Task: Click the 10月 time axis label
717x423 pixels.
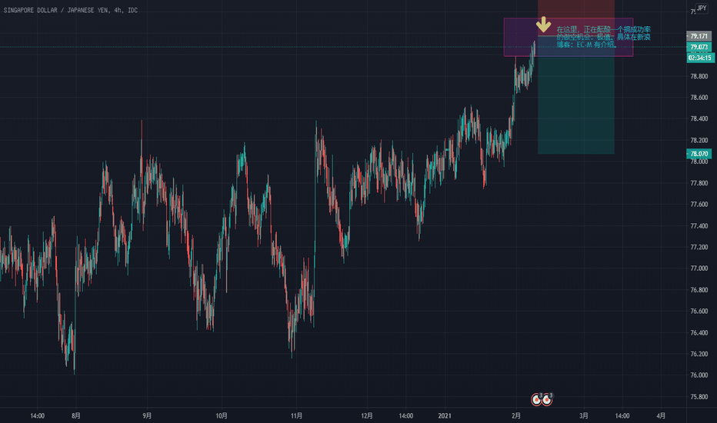Action: pyautogui.click(x=222, y=415)
